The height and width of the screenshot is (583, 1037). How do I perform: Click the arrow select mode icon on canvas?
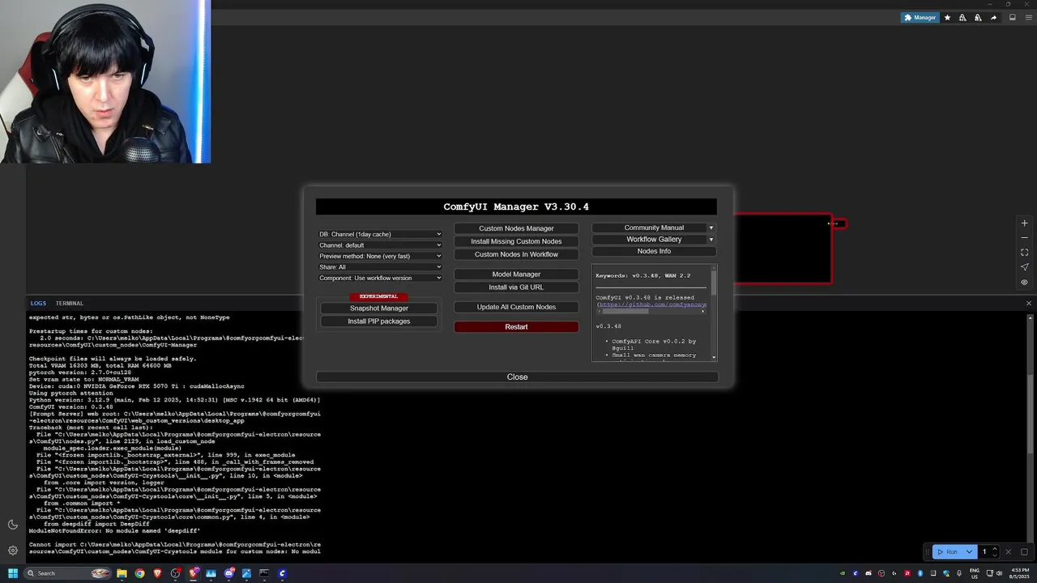[1024, 267]
